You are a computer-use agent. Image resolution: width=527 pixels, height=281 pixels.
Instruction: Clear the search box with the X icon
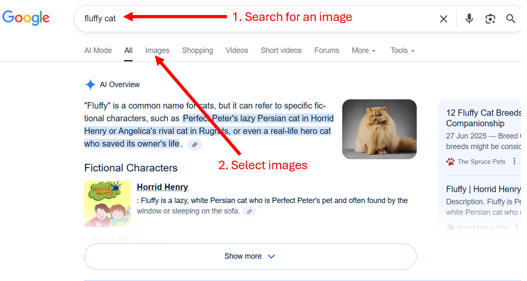pos(443,19)
